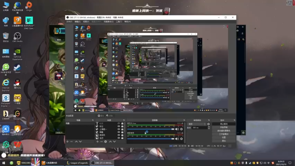Click the Wallpaper Engine desktop icon
This screenshot has width=295, height=166.
6,101
